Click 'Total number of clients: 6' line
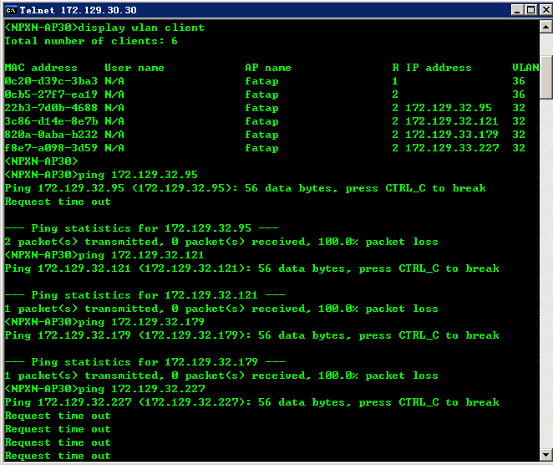The image size is (553, 465). [91, 41]
